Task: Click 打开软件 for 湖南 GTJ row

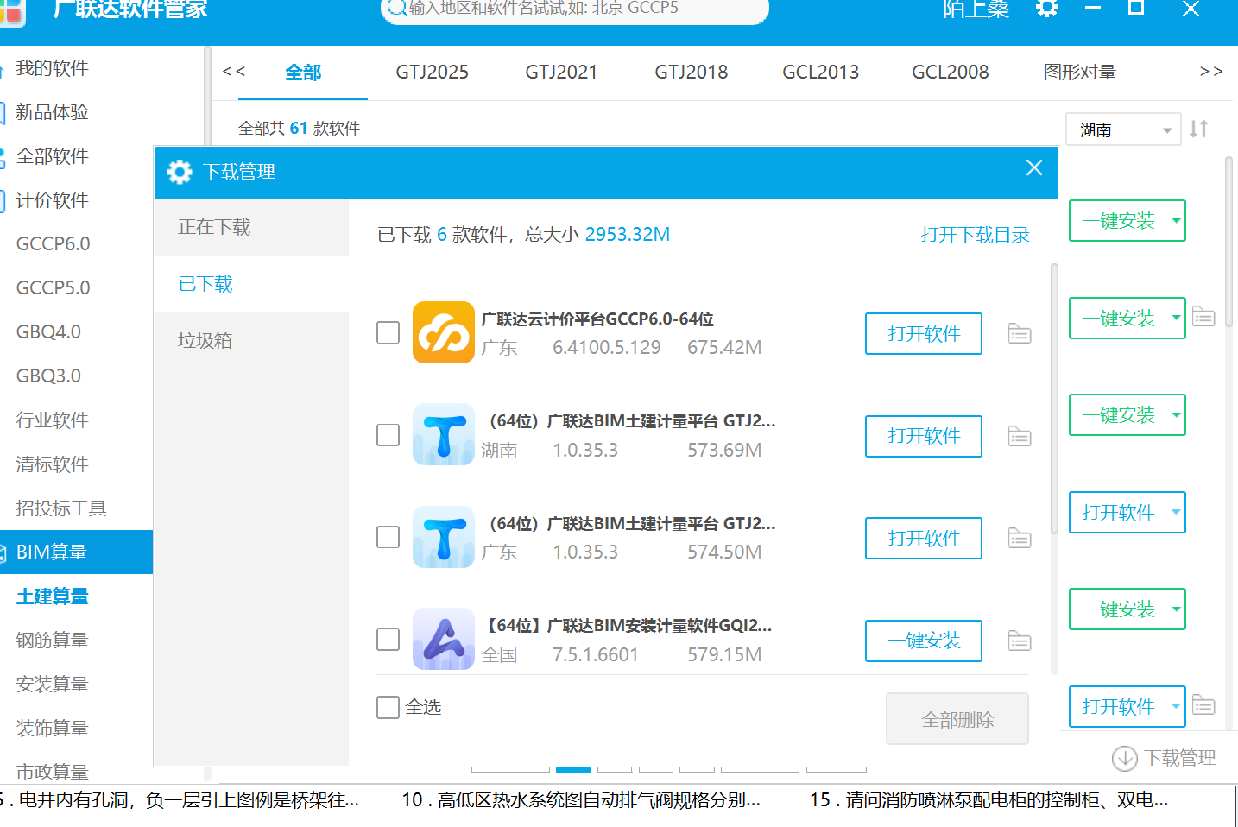Action: pyautogui.click(x=924, y=436)
